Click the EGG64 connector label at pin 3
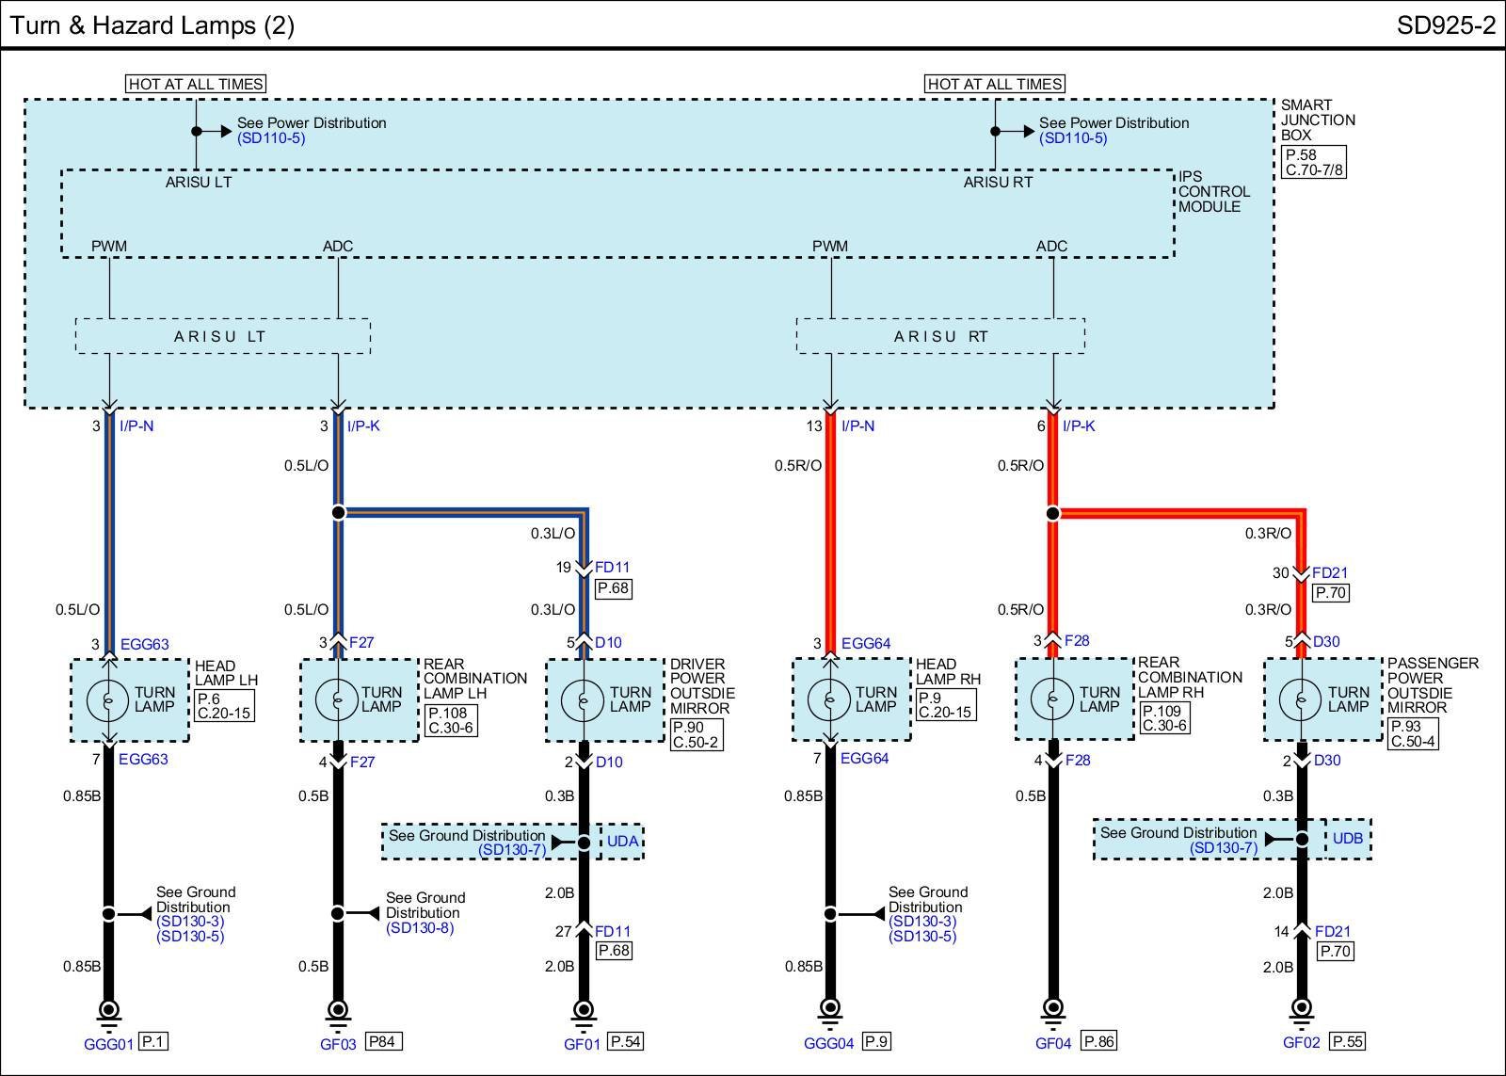This screenshot has width=1506, height=1076. click(x=865, y=644)
